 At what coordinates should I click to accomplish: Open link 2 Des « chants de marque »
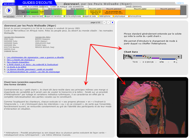click(20, 60)
